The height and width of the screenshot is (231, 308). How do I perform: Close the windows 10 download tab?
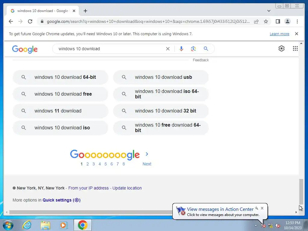point(74,11)
